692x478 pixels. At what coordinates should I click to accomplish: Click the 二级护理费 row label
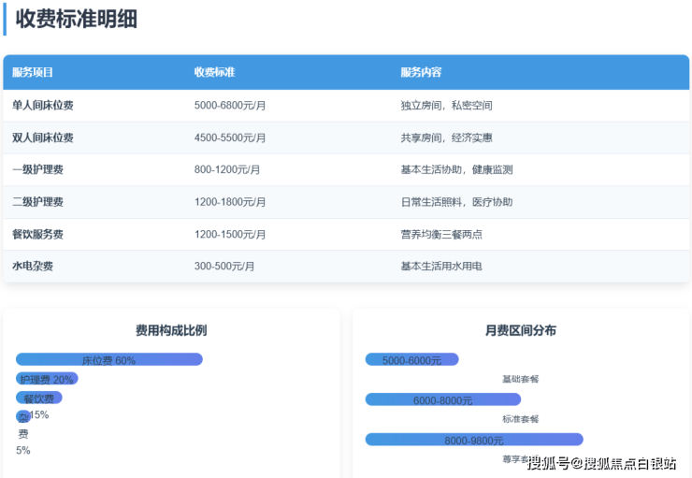pos(37,201)
